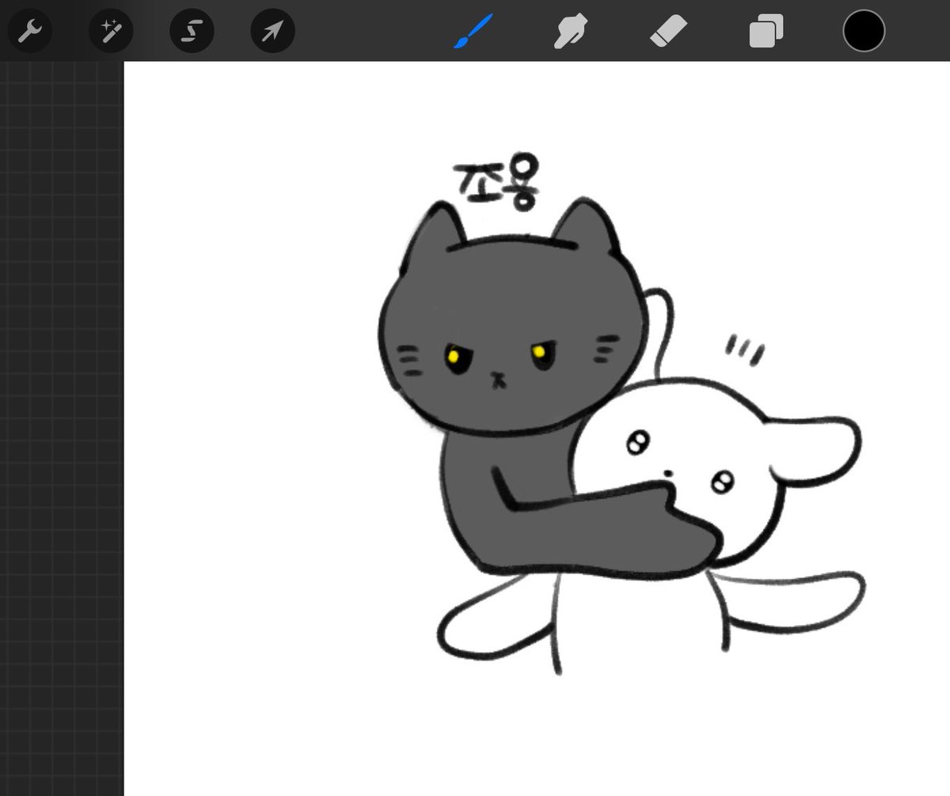Open the Actions wrench menu

pyautogui.click(x=30, y=31)
